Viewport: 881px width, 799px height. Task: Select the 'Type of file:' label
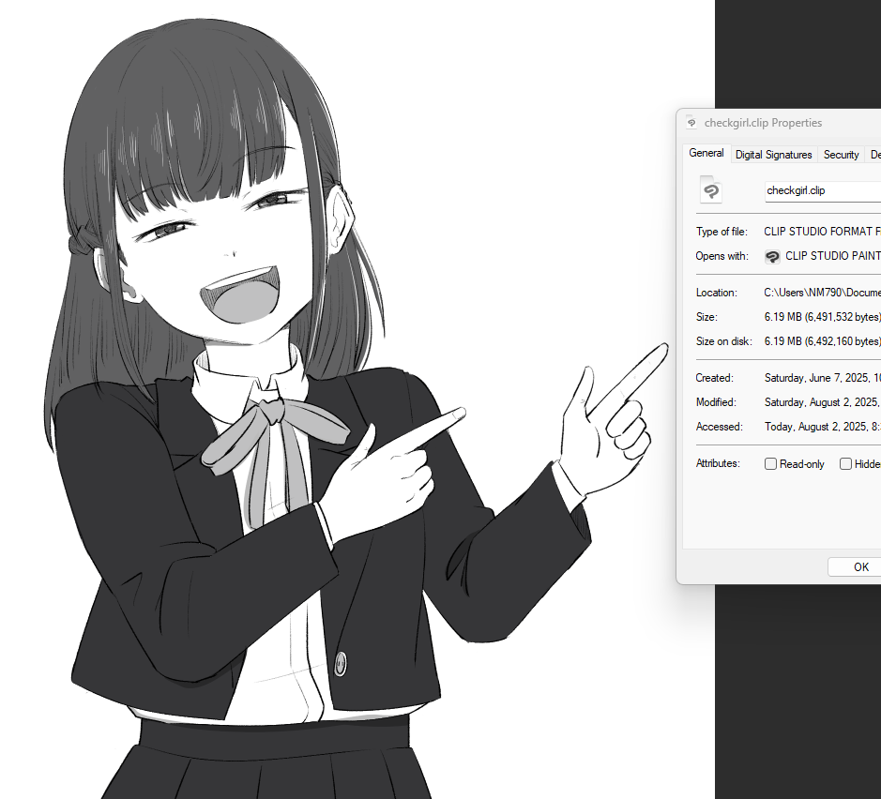pyautogui.click(x=722, y=232)
